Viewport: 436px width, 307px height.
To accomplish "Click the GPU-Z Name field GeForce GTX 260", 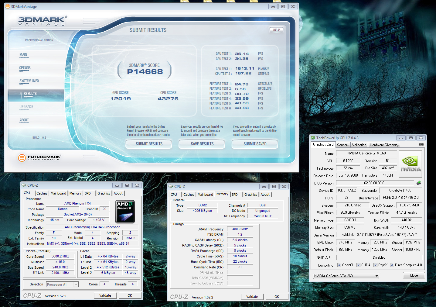I will pos(366,153).
